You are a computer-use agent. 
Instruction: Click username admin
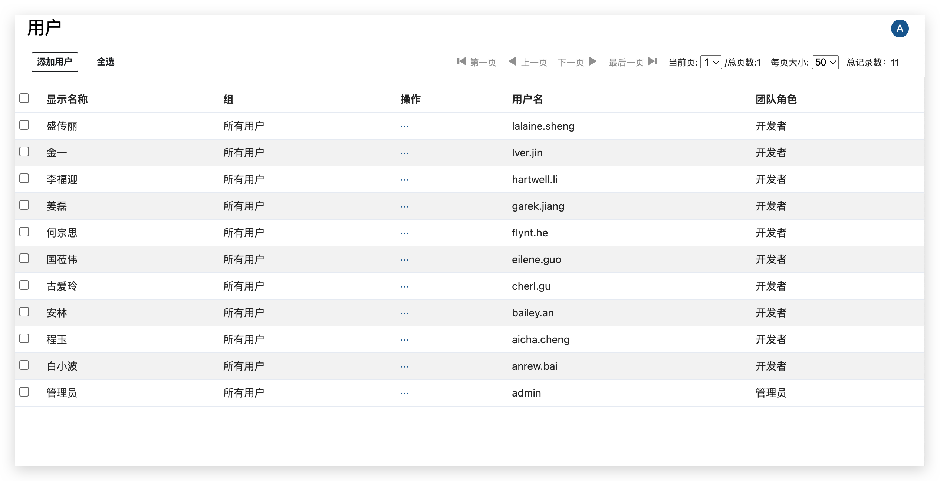coord(526,393)
